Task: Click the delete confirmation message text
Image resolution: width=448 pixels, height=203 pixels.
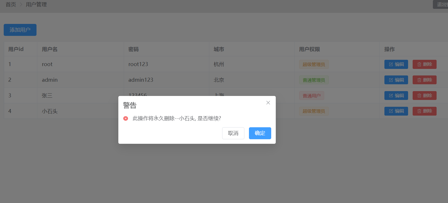Action: [177, 118]
